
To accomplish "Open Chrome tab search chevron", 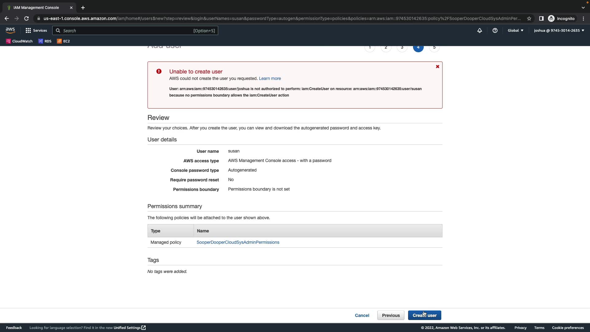I will point(583,8).
